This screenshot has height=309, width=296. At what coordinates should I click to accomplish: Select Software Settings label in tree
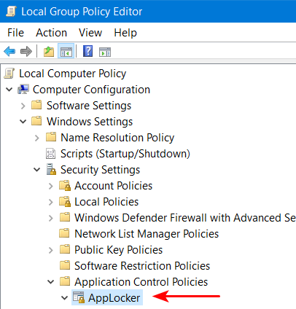pos(89,106)
